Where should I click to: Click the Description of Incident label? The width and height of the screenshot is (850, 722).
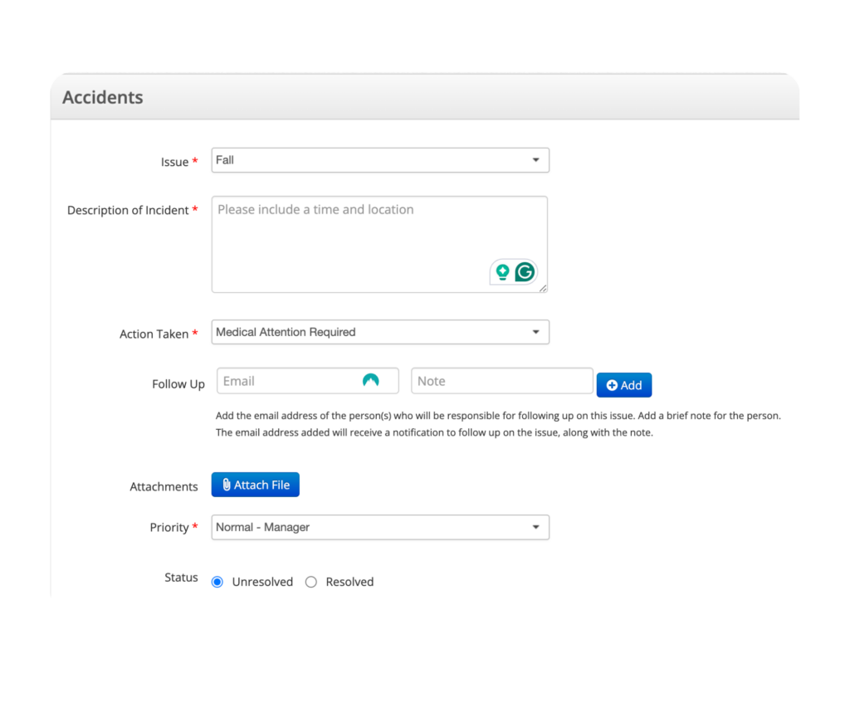[x=128, y=210]
